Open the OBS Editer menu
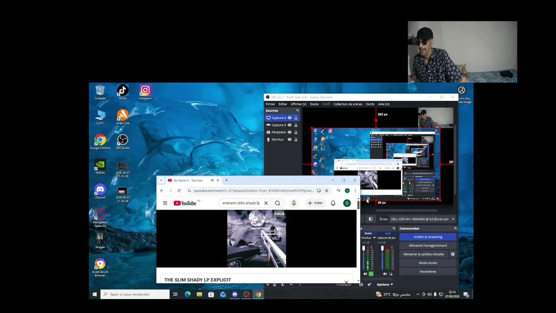Screen dimensions: 556x313 [283, 104]
